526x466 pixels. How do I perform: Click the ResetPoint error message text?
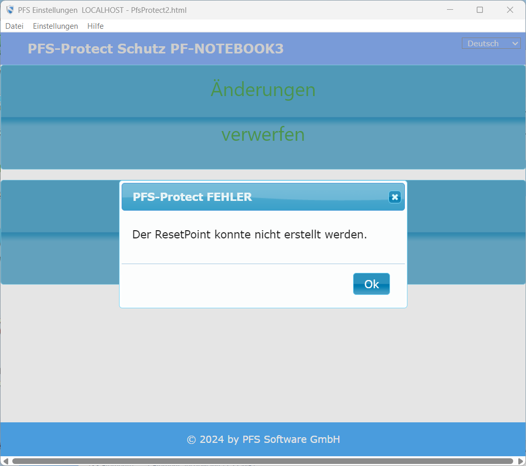[249, 235]
